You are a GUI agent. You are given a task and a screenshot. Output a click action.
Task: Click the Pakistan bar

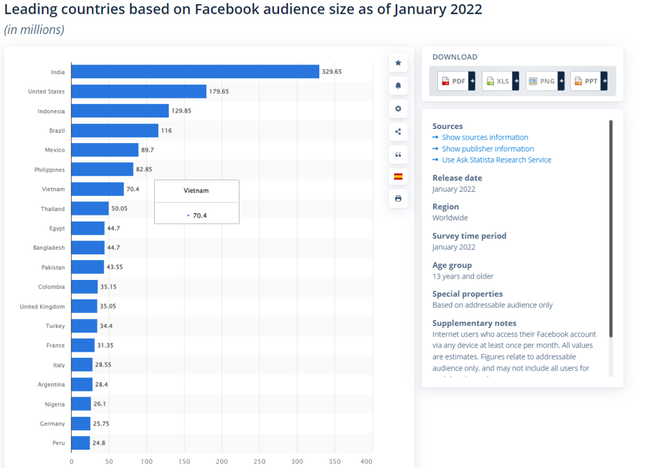[88, 267]
